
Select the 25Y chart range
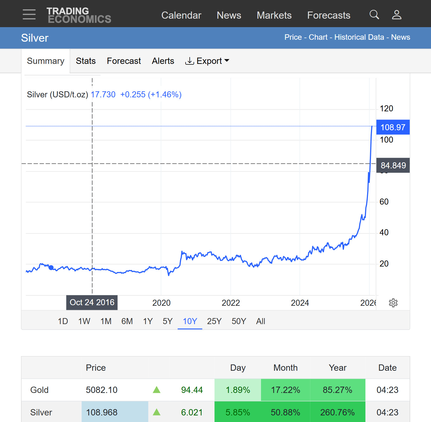[214, 321]
